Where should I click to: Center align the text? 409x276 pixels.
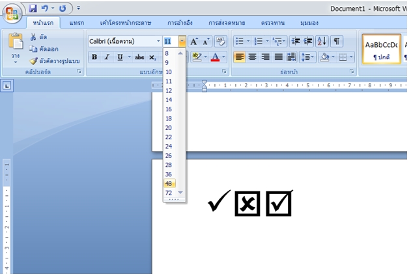point(252,57)
